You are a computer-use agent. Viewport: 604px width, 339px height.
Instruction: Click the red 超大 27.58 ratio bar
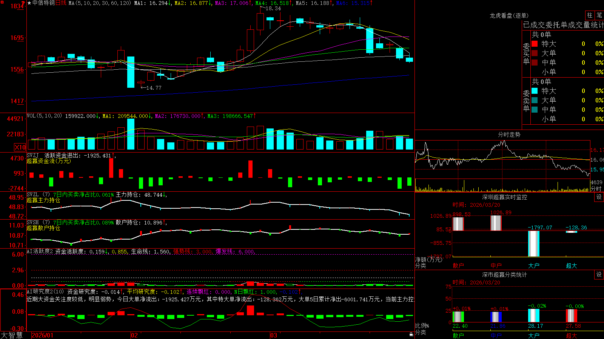coord(572,316)
